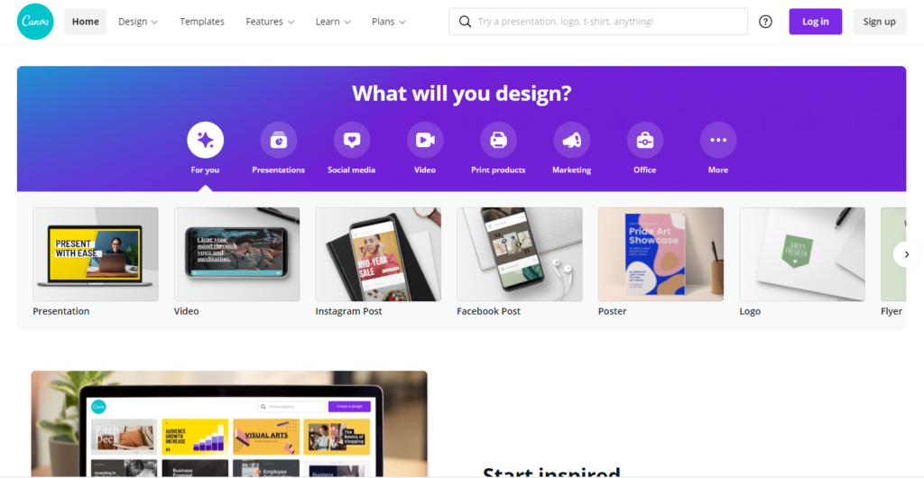
Task: Show More categories with the three-dots icon
Action: point(718,140)
